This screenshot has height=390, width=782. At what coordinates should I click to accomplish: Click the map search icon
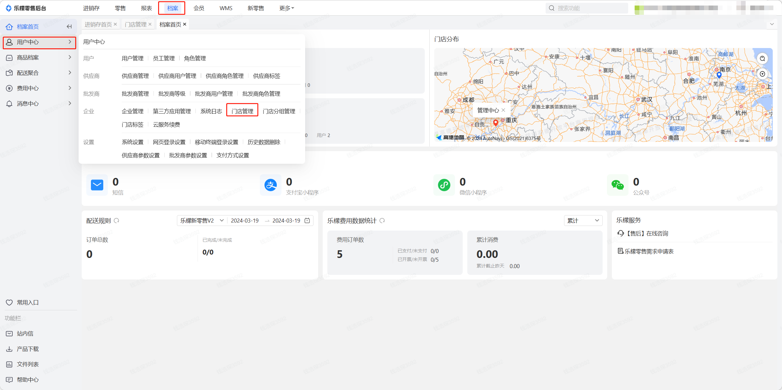[x=762, y=58]
